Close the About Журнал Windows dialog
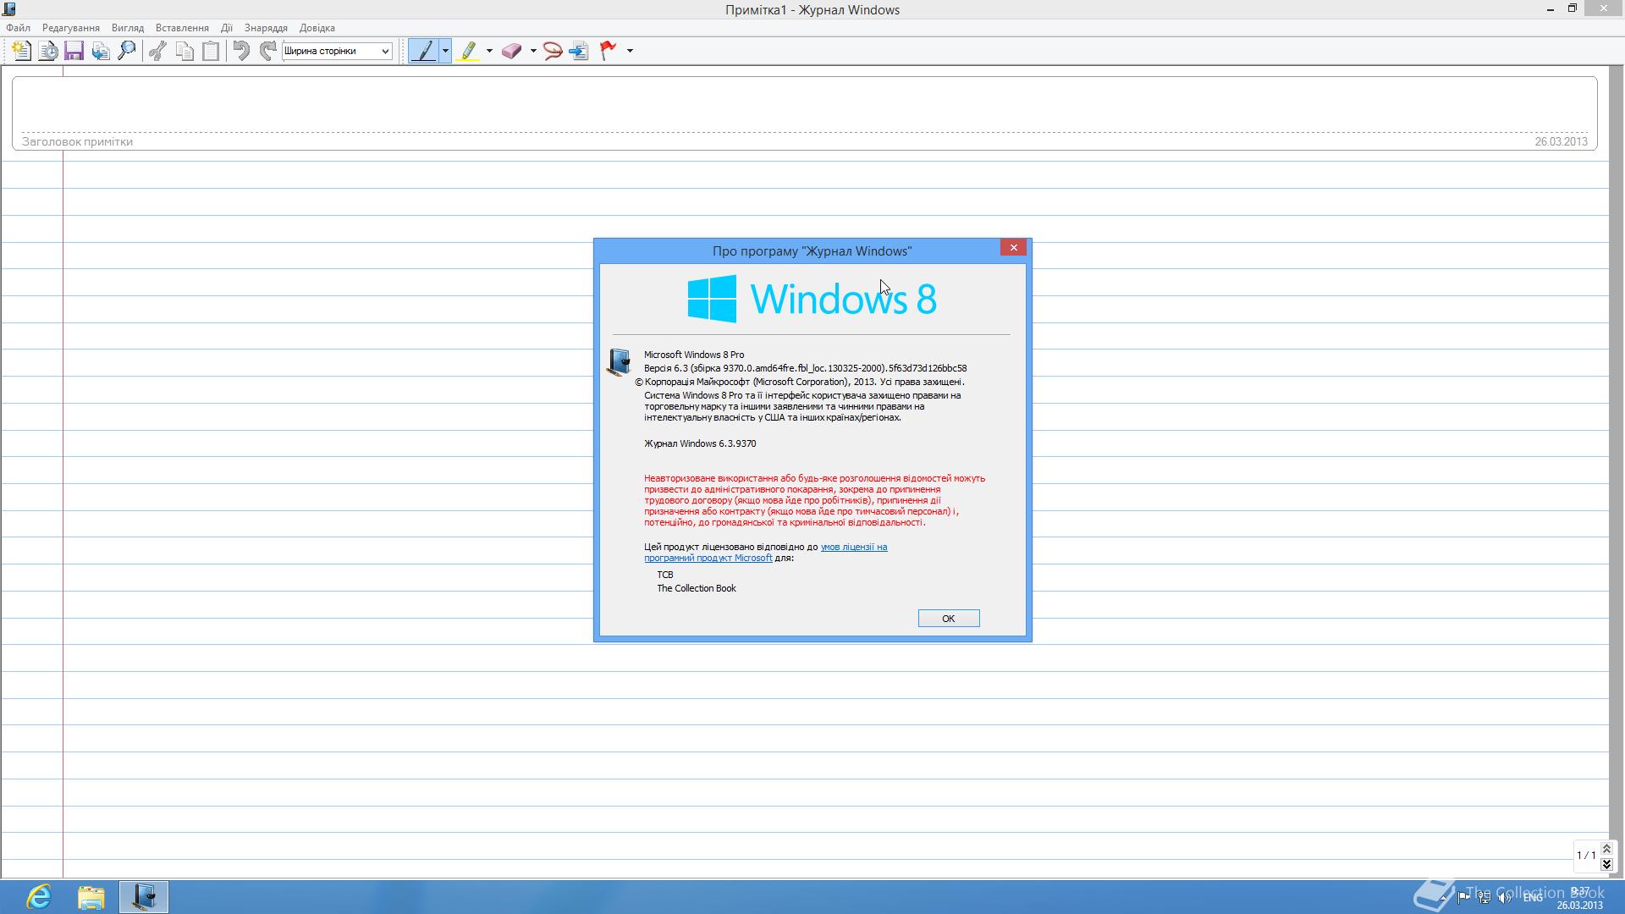Screen dimensions: 1625x914 tap(1013, 247)
